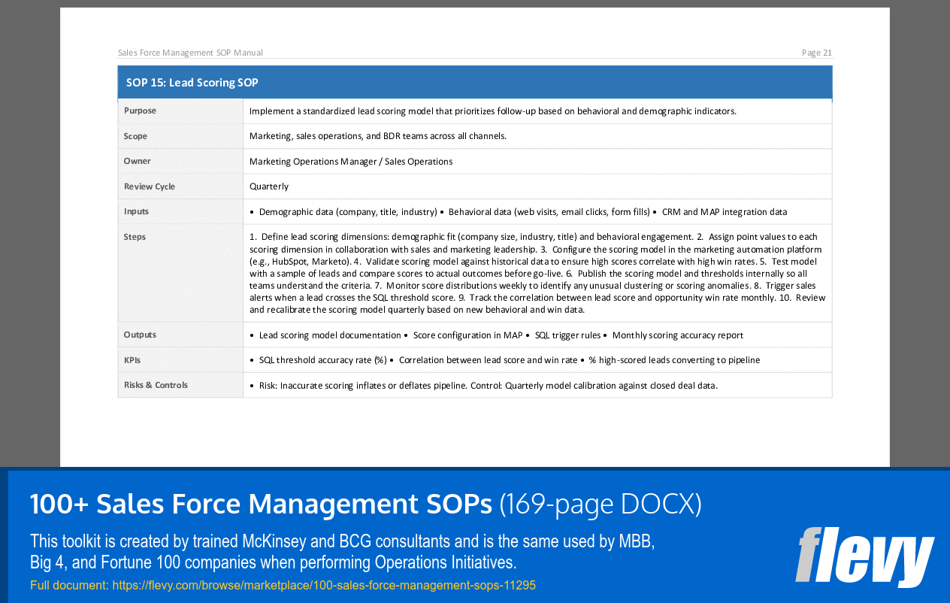
Task: Click the 'Sales Force Management SOP Manual' header text
Action: 190,53
